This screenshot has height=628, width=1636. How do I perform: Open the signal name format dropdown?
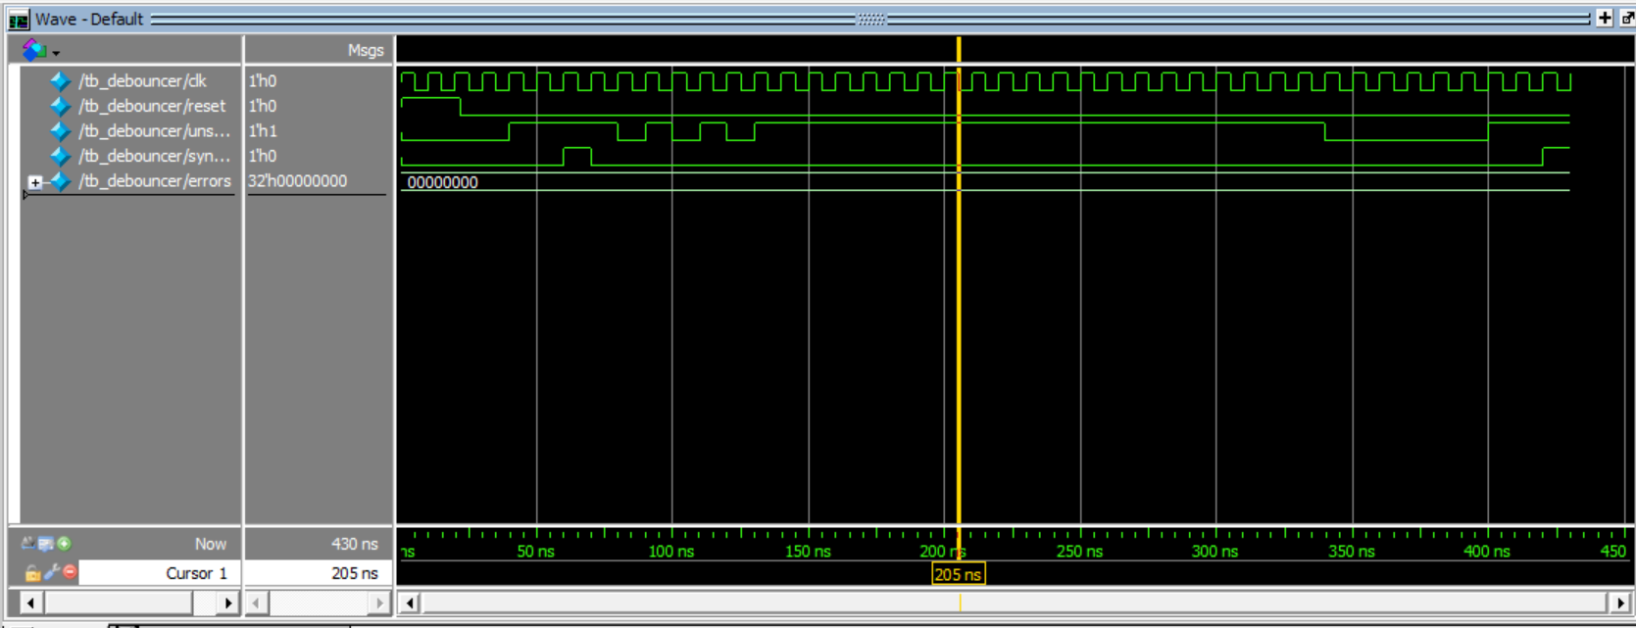click(41, 51)
